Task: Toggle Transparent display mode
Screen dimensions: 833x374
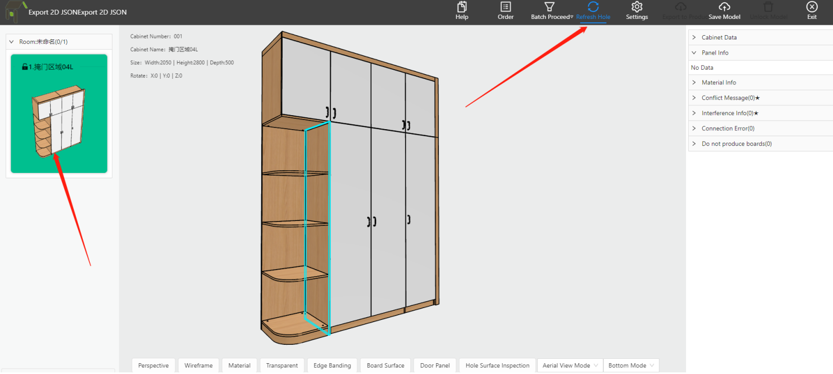Action: (282, 365)
